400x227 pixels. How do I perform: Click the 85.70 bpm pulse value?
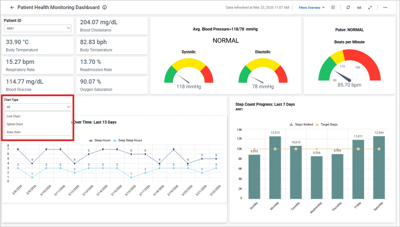coord(349,85)
